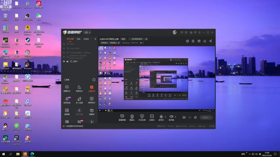
Task: Click the unlock padlock icon in header
Action: (193, 41)
